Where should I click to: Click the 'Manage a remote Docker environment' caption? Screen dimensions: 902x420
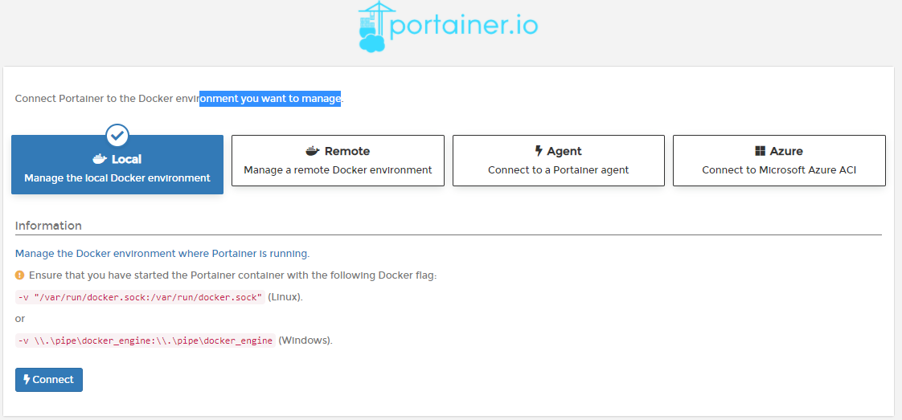coord(338,170)
